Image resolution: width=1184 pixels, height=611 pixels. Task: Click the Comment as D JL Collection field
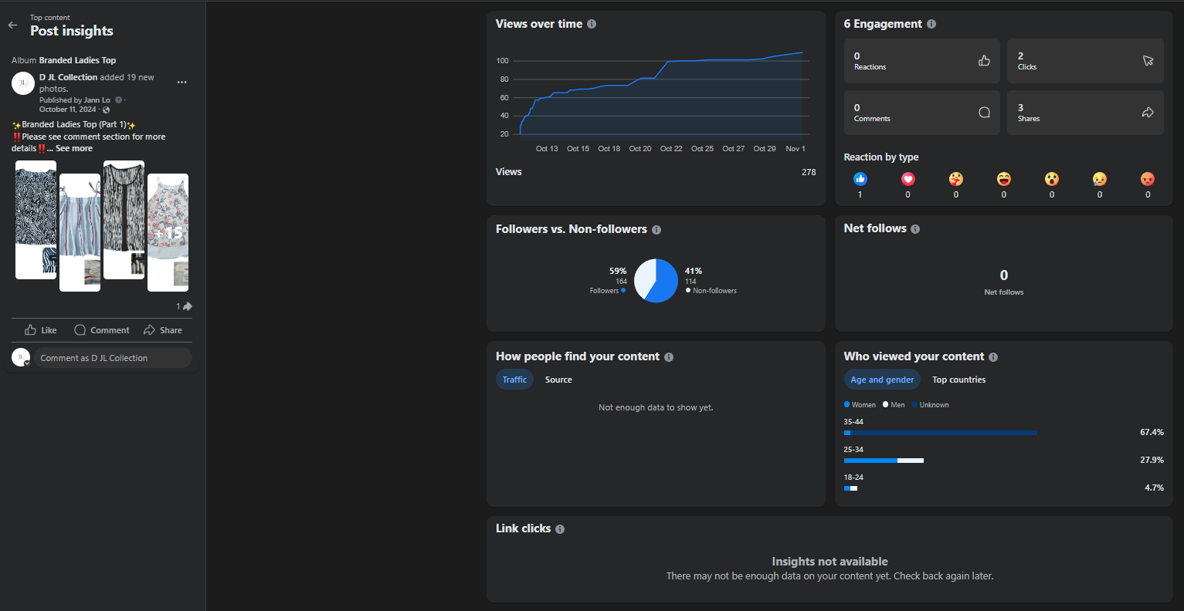click(112, 358)
